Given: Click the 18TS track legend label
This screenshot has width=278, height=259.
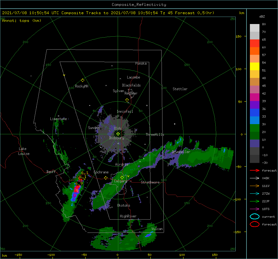Looking at the screenshot, I should (266, 209).
